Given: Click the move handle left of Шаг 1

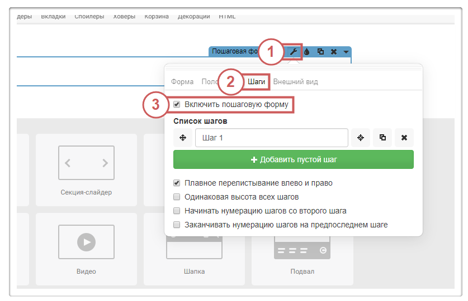Looking at the screenshot, I should pos(183,138).
